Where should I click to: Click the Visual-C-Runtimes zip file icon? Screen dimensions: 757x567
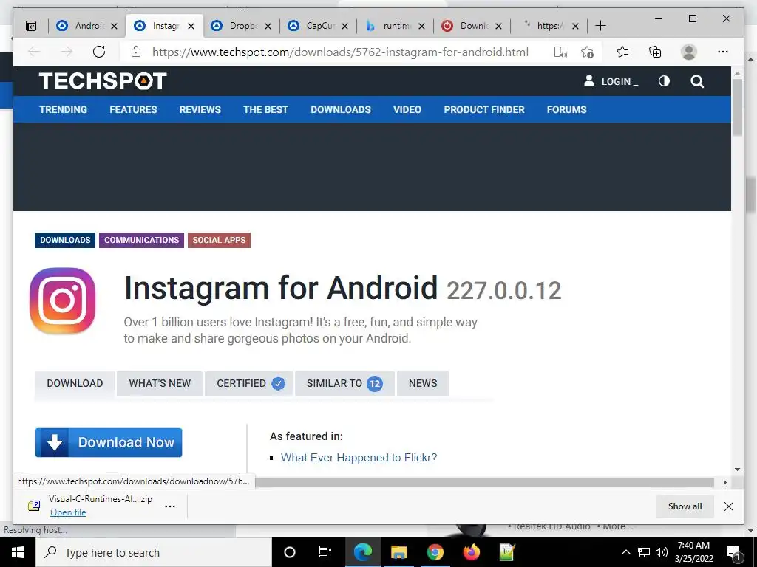pos(34,506)
